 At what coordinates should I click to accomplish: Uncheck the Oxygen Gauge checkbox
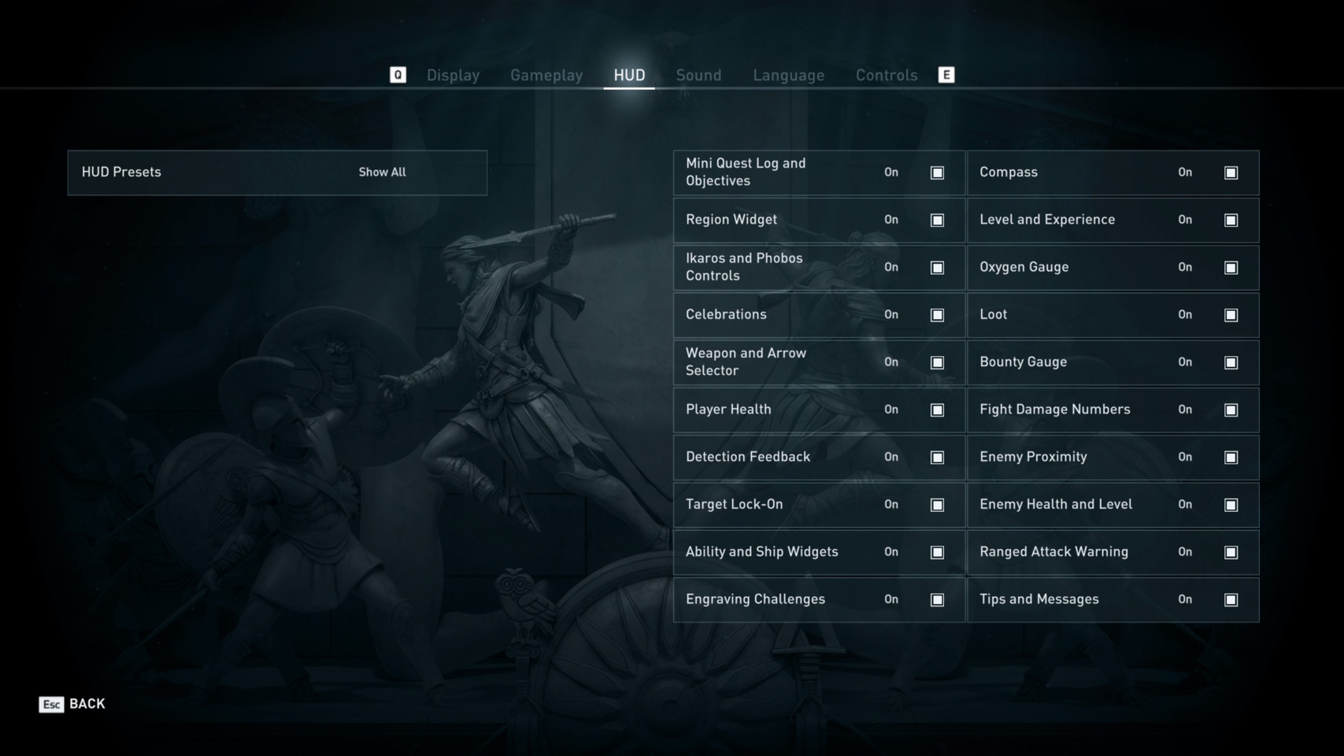[x=1231, y=268]
